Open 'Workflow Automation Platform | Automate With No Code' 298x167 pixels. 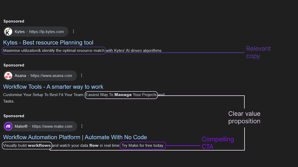pyautogui.click(x=75, y=137)
